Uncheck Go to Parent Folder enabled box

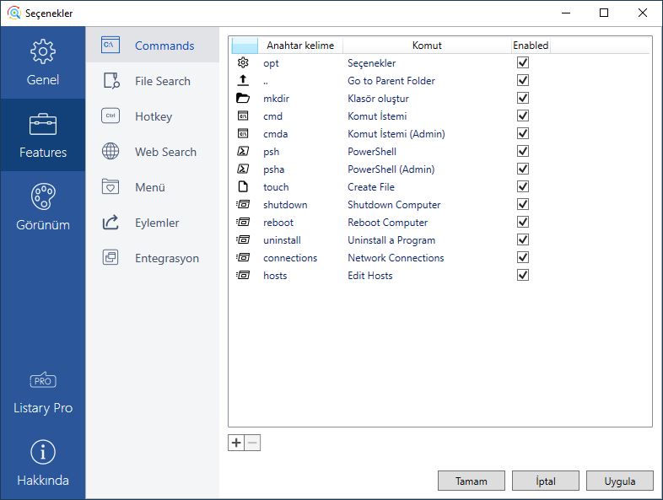click(x=523, y=80)
